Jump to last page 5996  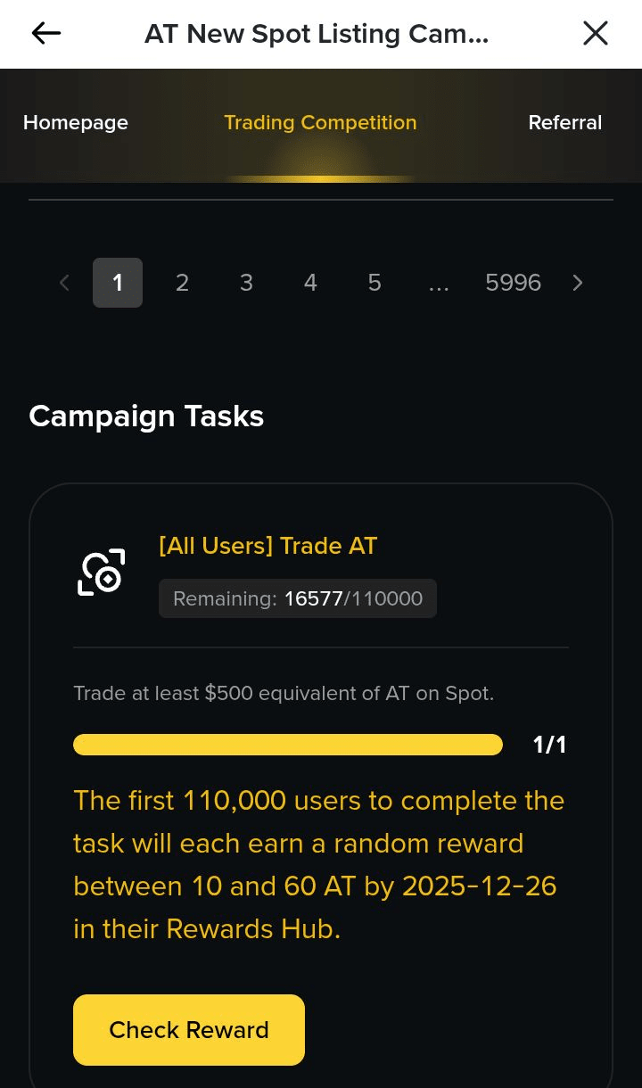click(513, 283)
